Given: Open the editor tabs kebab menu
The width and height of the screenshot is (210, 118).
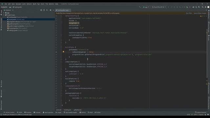Looking at the screenshot, I should (x=206, y=10).
